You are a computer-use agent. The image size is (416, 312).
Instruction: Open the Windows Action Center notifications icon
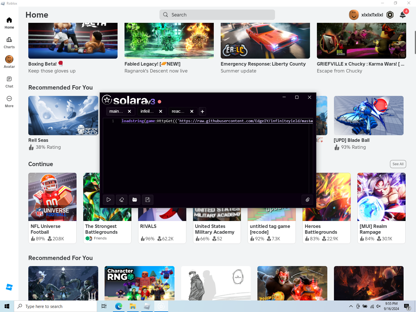(407, 306)
